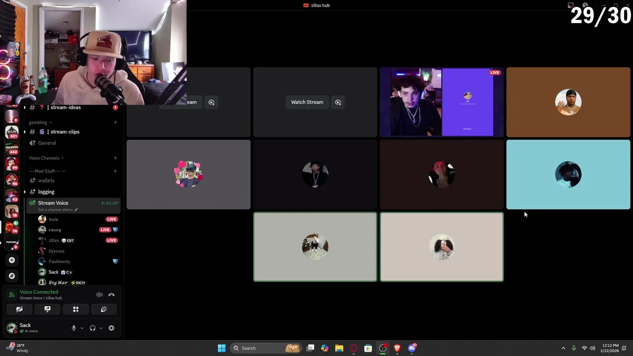Click Set a channel status
The width and height of the screenshot is (633, 356).
[x=57, y=210]
